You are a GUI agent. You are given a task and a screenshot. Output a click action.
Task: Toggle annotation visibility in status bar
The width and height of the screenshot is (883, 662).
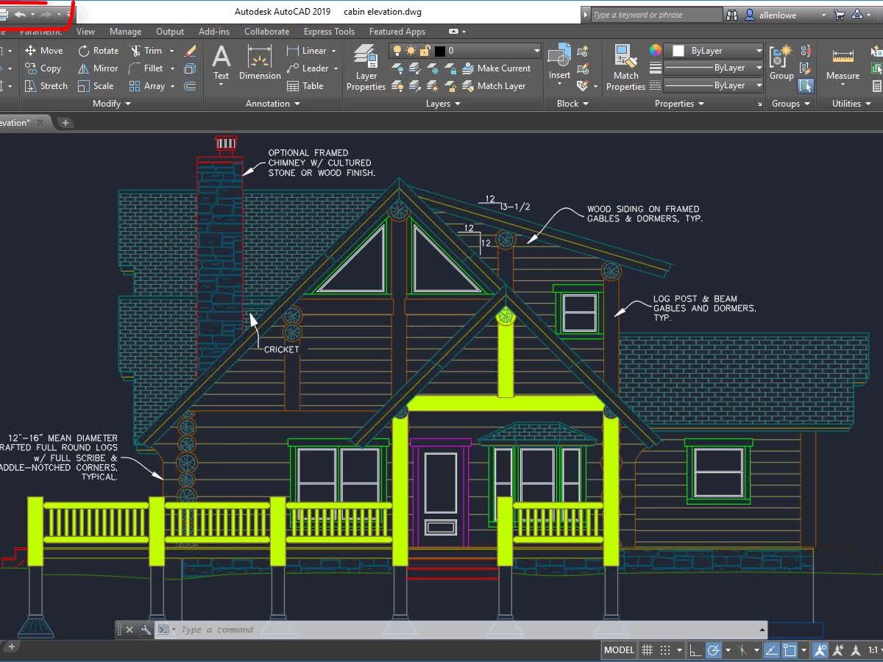[820, 650]
